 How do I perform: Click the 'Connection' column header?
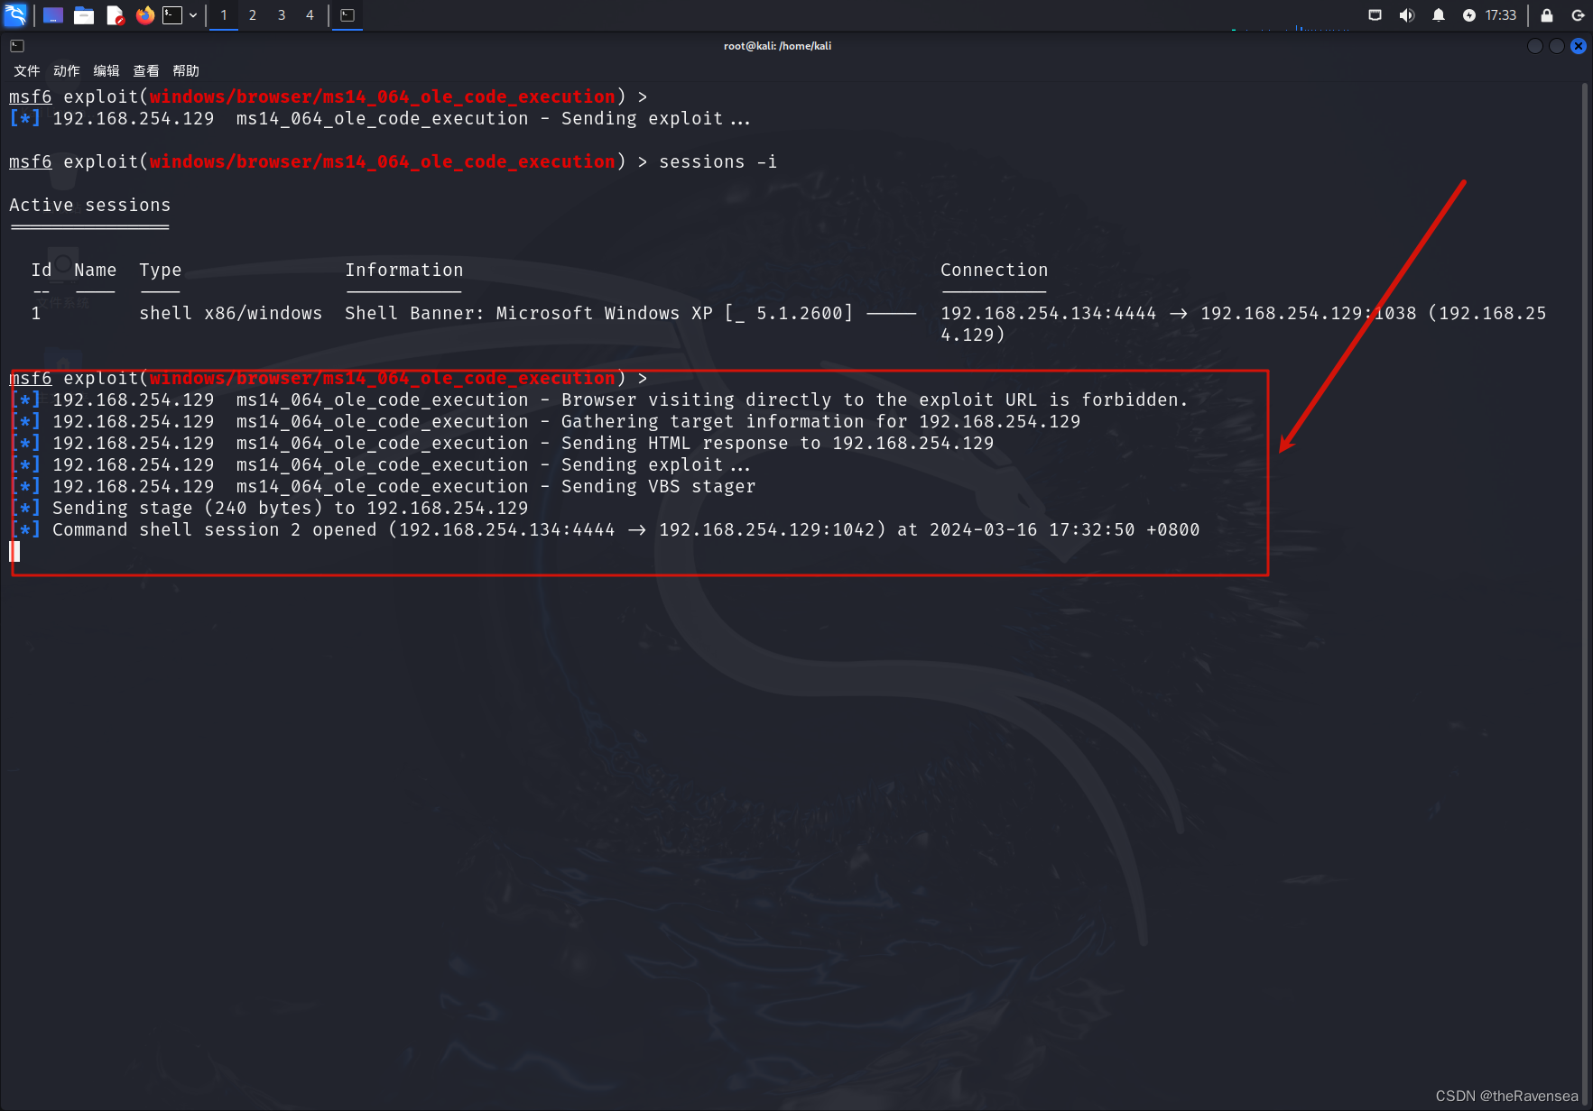tap(995, 270)
